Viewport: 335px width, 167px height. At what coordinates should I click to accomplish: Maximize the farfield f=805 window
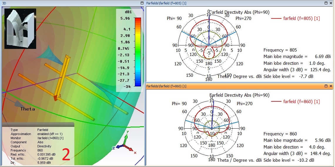click(x=326, y=3)
